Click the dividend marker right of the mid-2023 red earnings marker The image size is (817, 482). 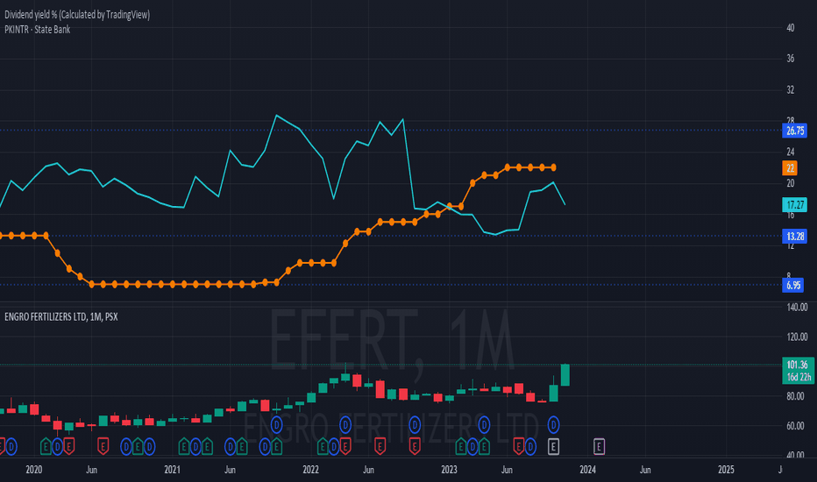coord(530,447)
